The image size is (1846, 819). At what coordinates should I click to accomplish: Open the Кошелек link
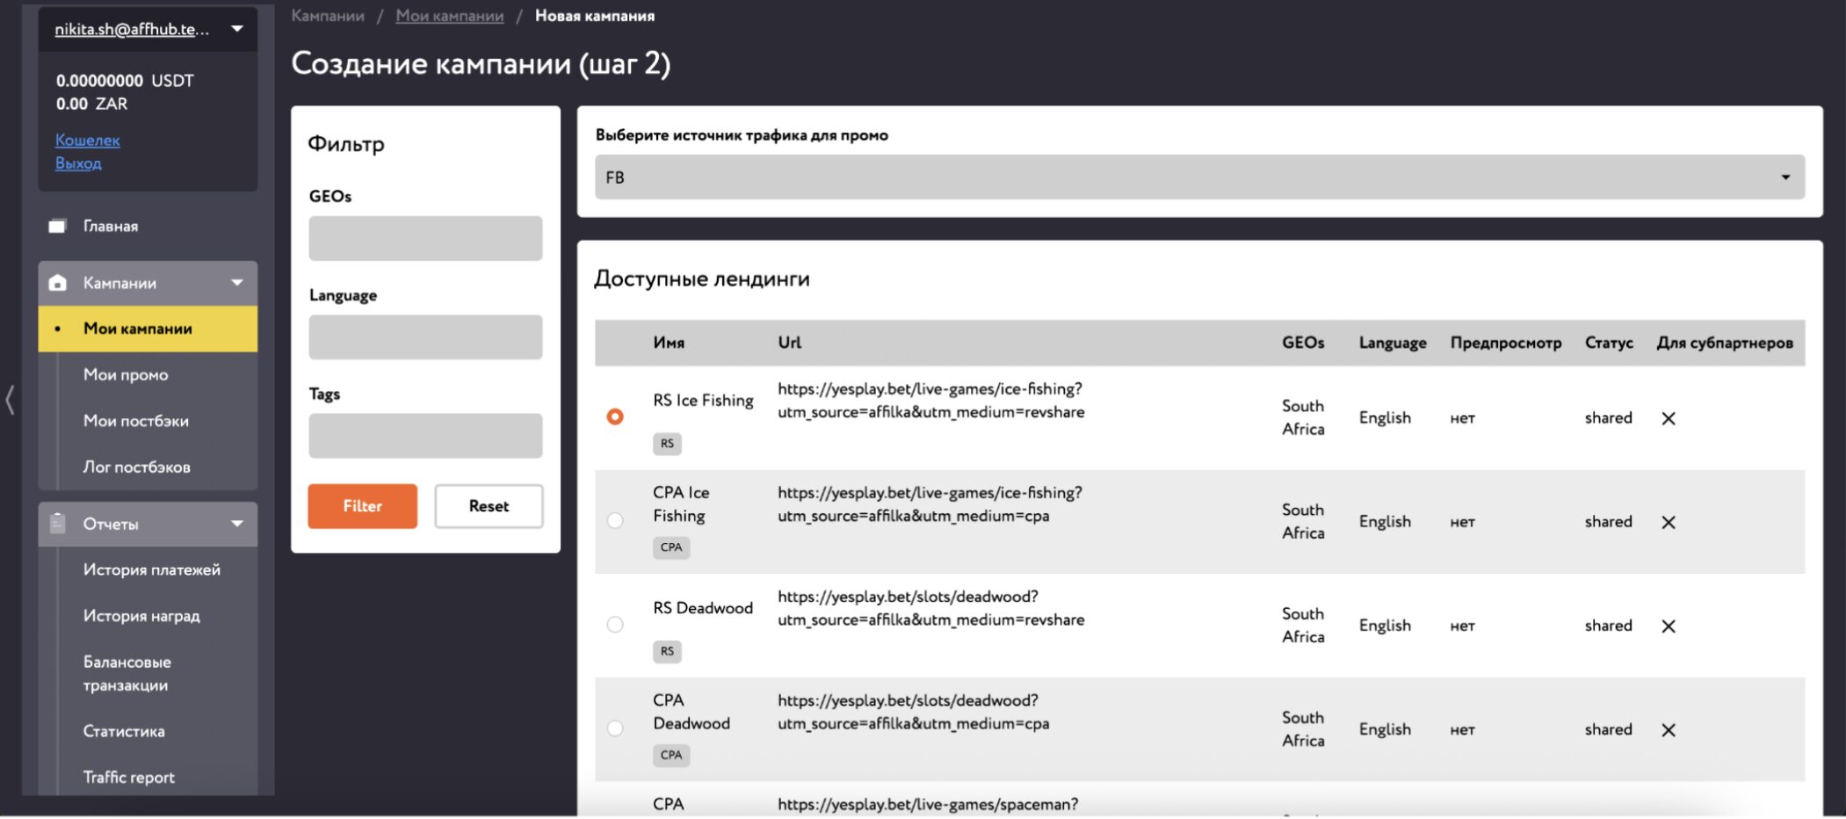87,141
